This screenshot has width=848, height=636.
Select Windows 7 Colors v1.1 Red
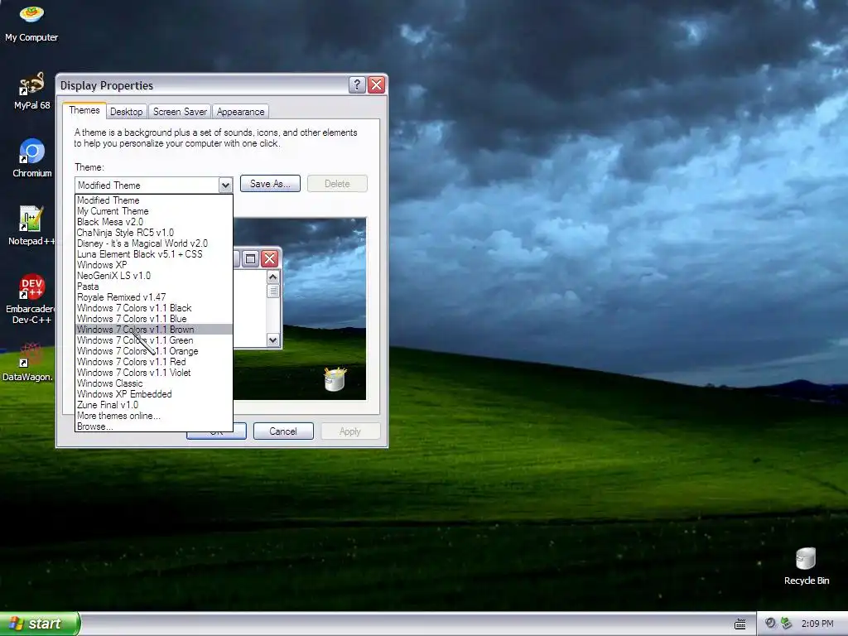[x=153, y=362]
